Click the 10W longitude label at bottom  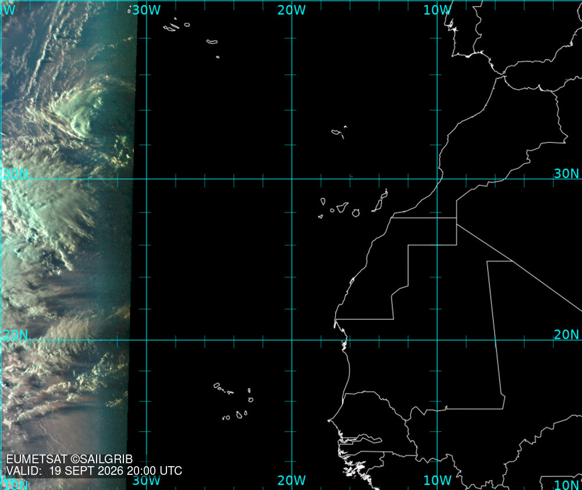click(437, 480)
